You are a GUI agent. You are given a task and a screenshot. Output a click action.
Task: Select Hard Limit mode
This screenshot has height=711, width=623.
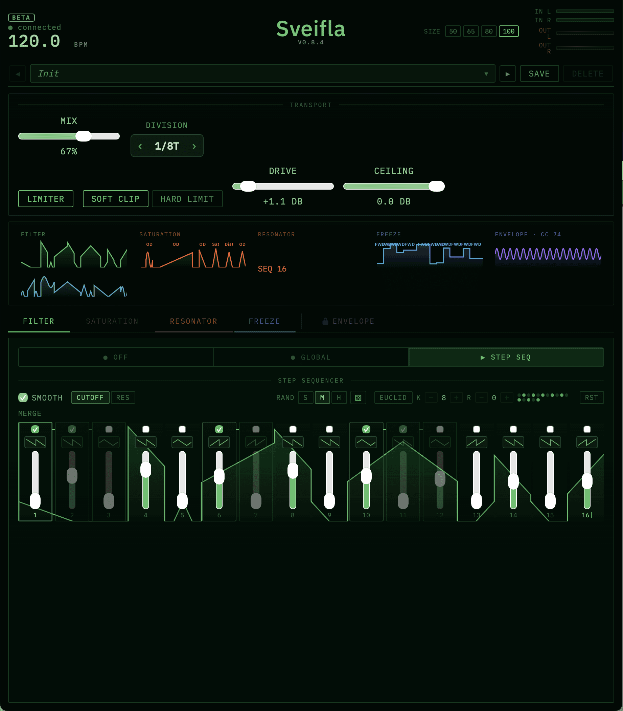tap(187, 199)
